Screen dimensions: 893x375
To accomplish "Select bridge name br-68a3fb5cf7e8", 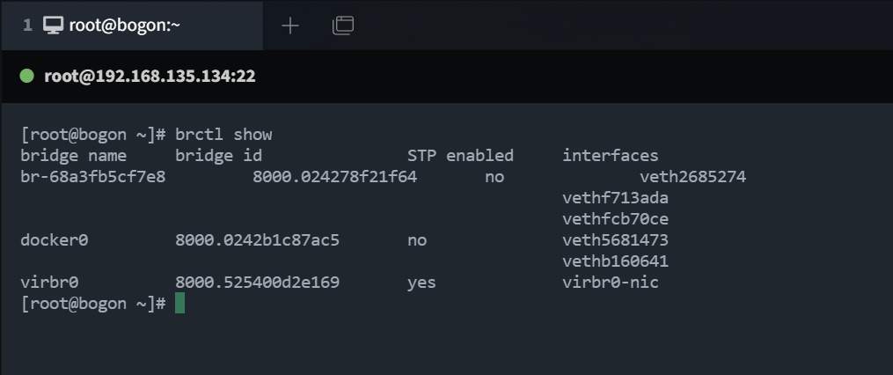I will pyautogui.click(x=93, y=177).
